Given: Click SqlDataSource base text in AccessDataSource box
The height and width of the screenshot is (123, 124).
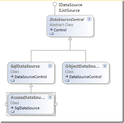Looking at the screenshot, I should pyautogui.click(x=27, y=108).
